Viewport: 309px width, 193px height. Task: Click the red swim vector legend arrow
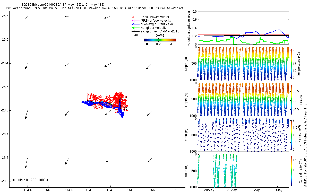point(134,17)
